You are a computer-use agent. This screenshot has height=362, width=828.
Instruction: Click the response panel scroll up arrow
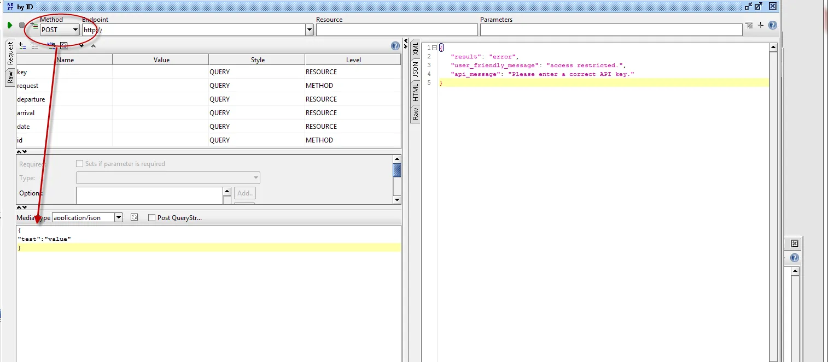[x=773, y=48]
